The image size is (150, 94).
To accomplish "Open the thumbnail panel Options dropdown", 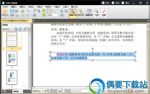I will pos(8,29).
